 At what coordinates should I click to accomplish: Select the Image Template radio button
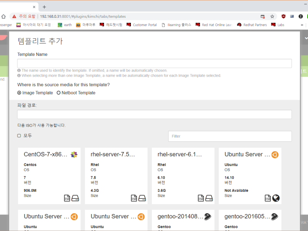pos(19,93)
